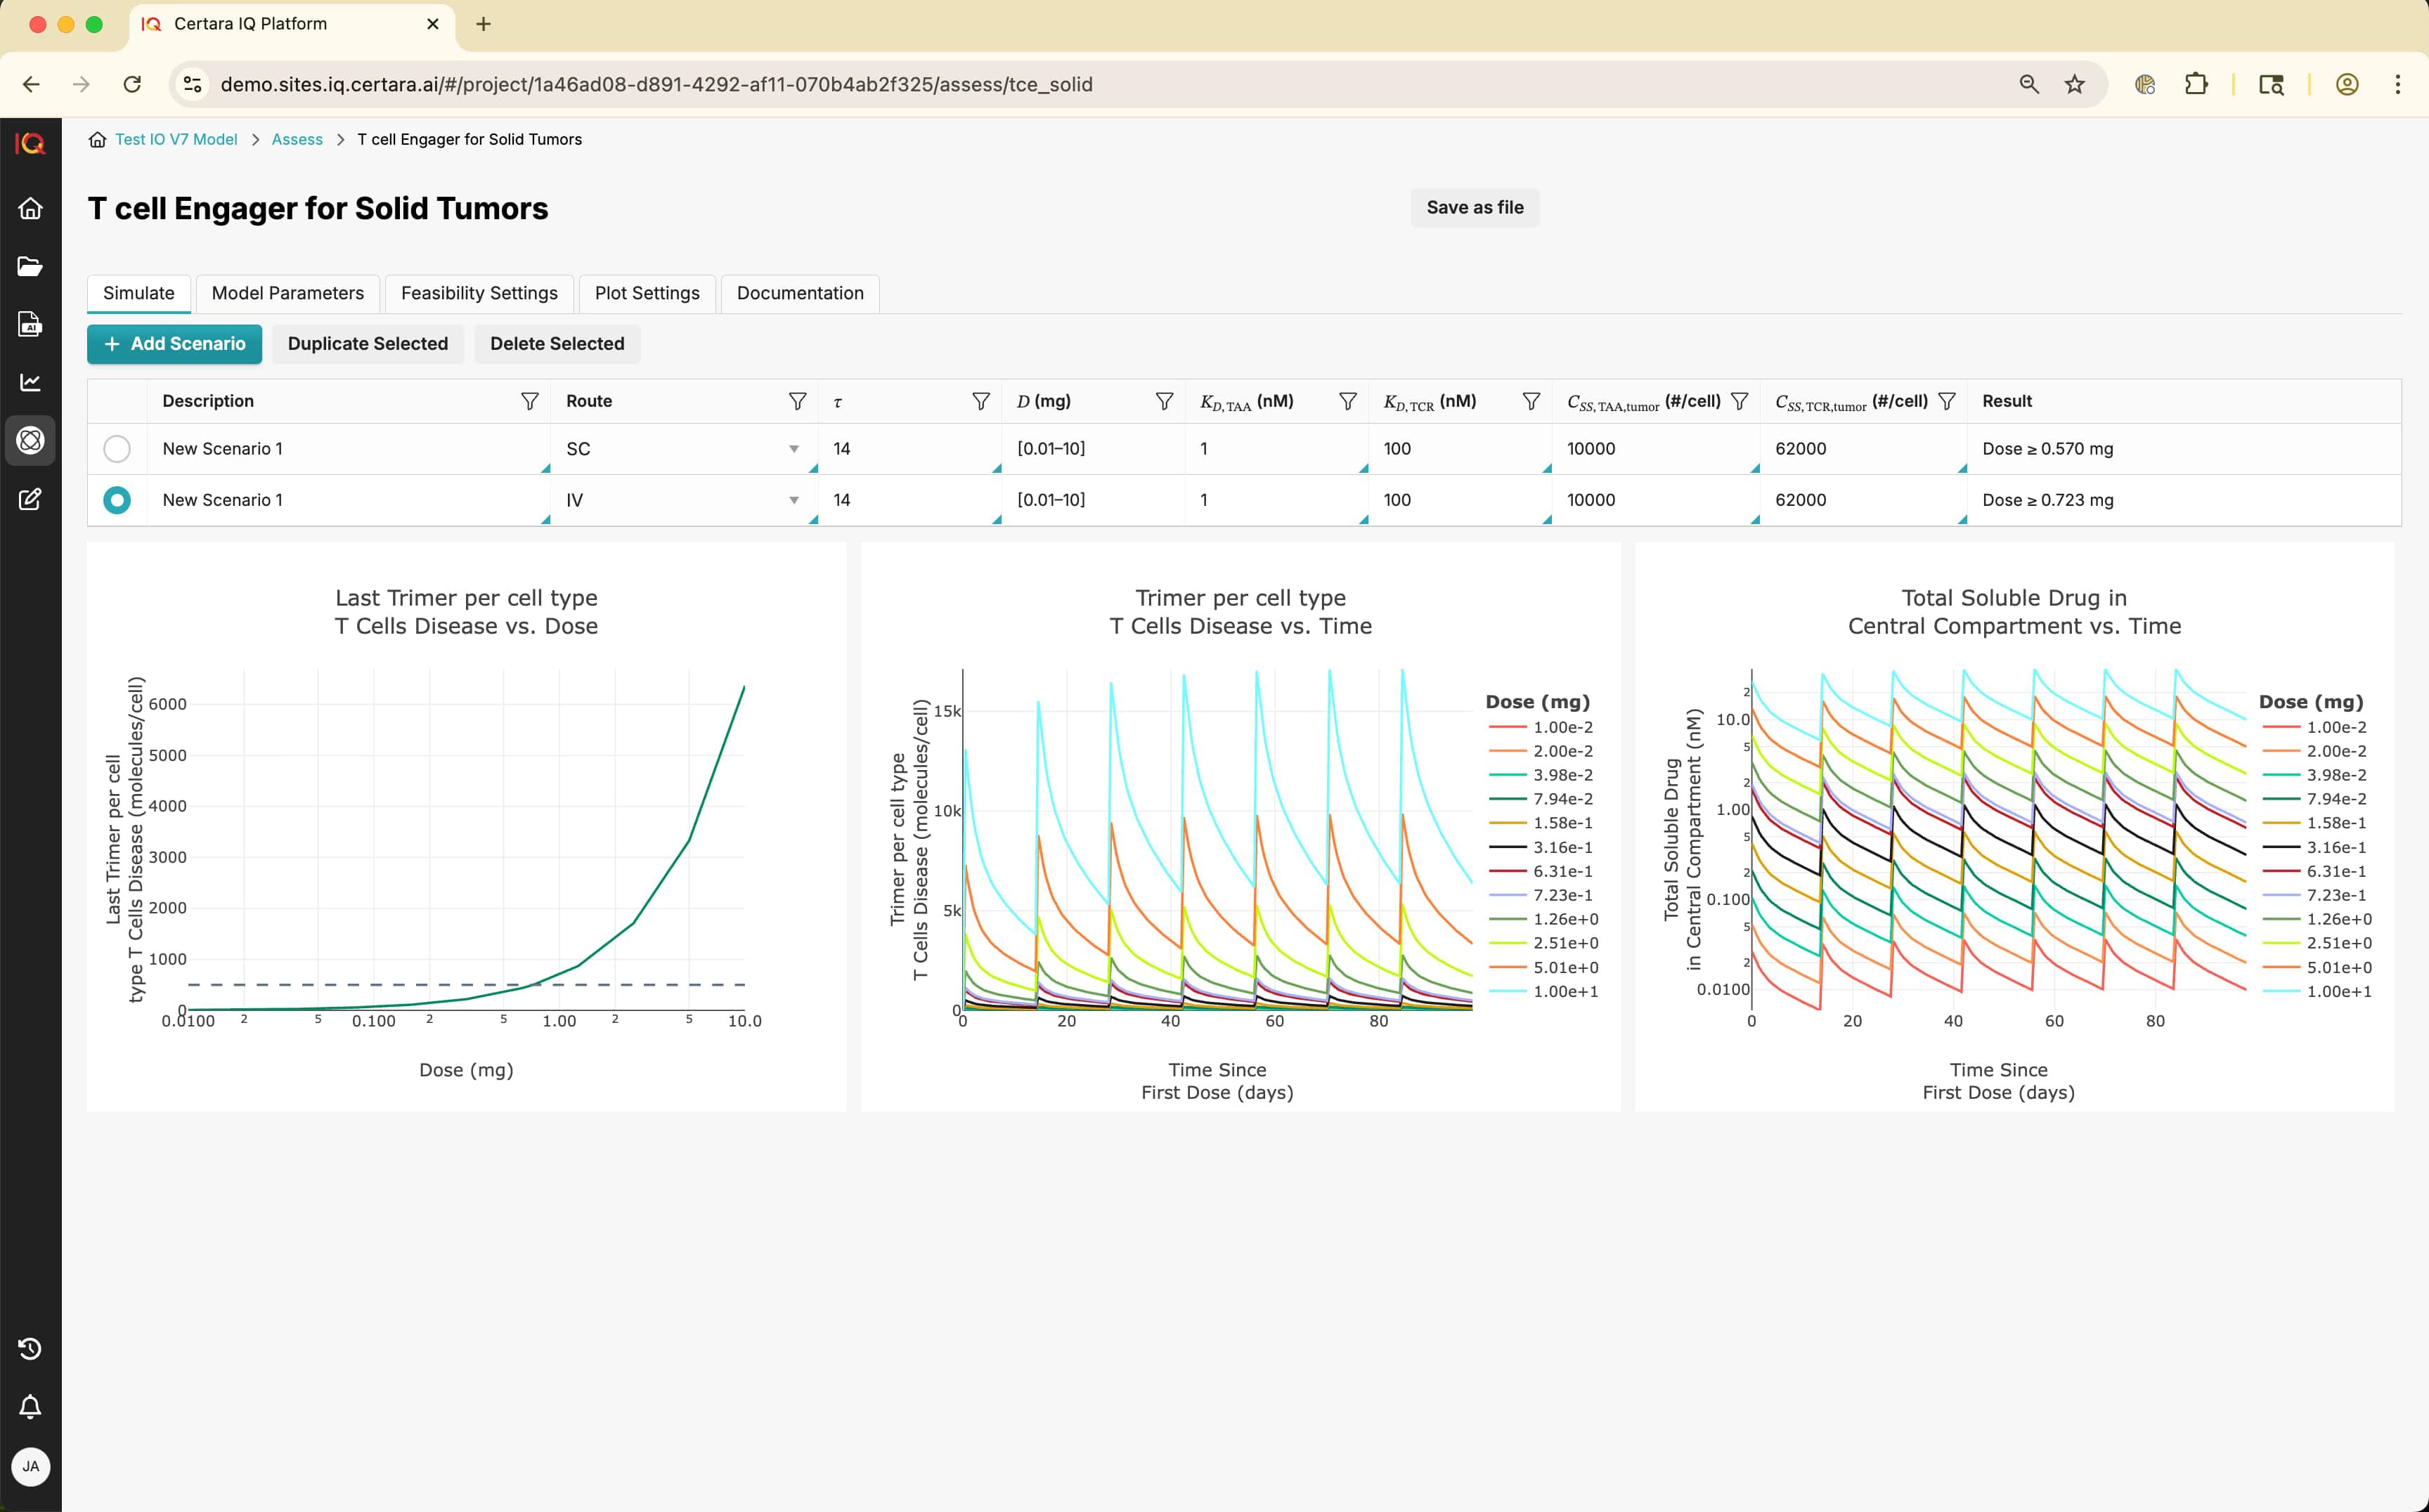2429x1512 pixels.
Task: Select the IV scenario radio button
Action: pos(117,500)
